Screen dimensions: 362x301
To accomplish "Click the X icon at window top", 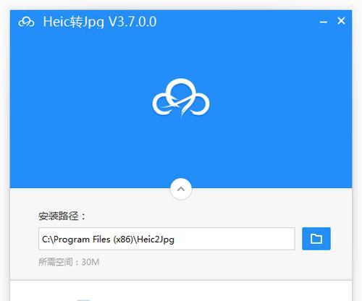I will pyautogui.click(x=341, y=21).
